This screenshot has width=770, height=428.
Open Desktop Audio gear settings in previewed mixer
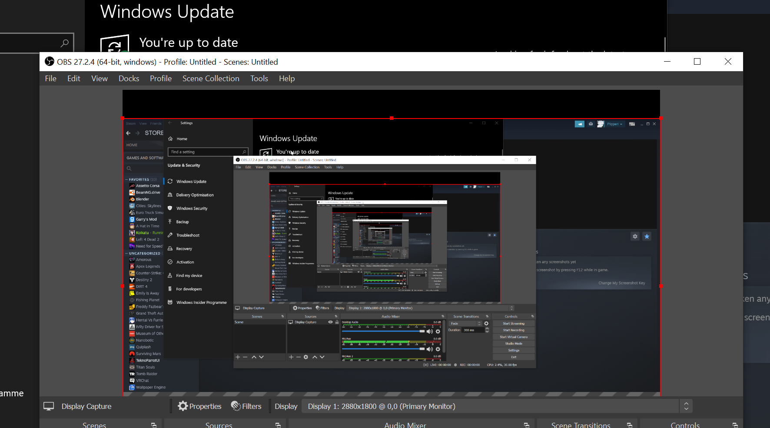click(438, 332)
